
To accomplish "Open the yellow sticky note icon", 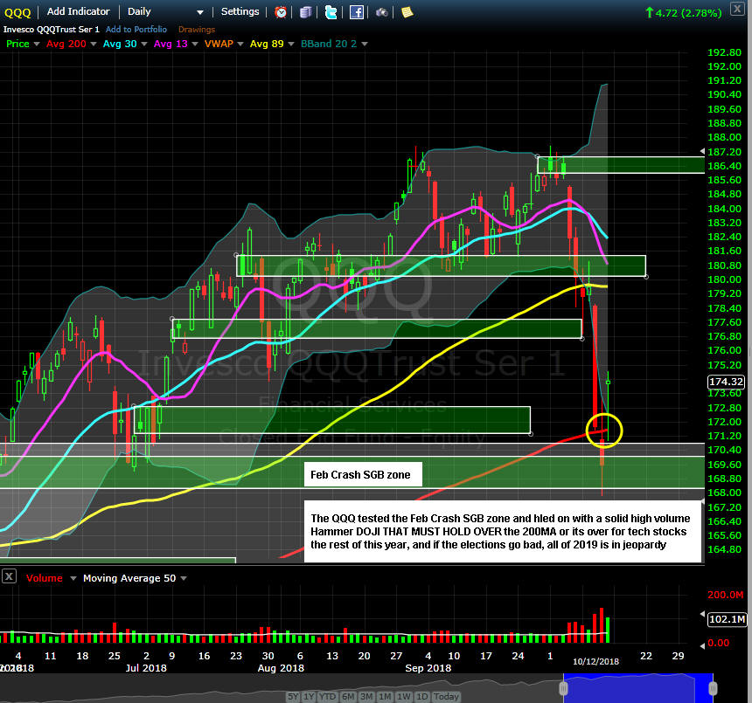I will 407,12.
